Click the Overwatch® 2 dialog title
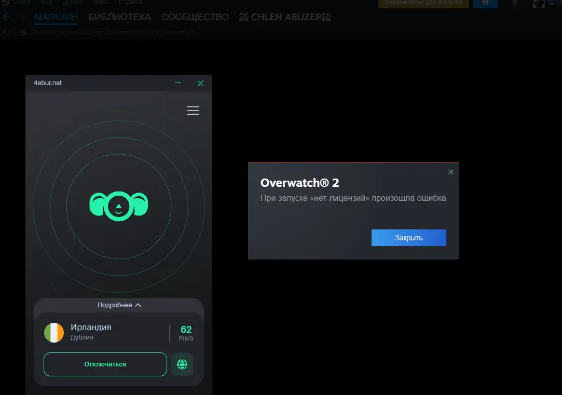562x395 pixels. [299, 183]
